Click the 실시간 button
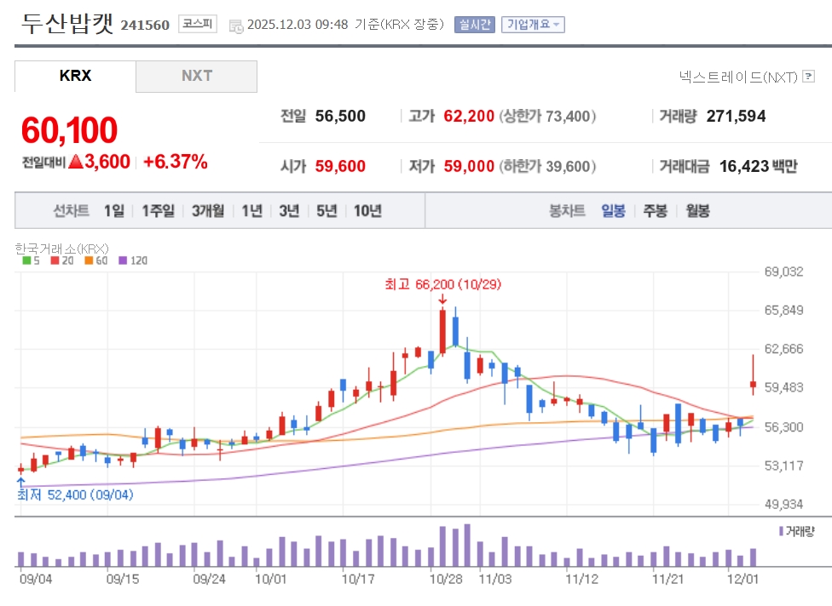 pyautogui.click(x=474, y=25)
